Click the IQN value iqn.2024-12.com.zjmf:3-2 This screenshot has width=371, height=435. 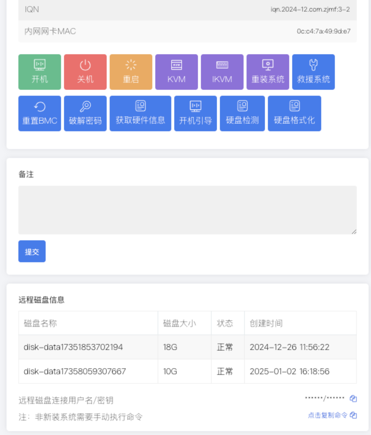coord(310,9)
